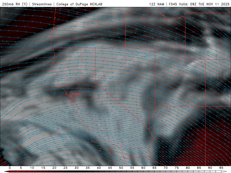The width and height of the screenshot is (231, 173).
Task: Click the "Streamlines" label in the header
Action: pos(42,4)
